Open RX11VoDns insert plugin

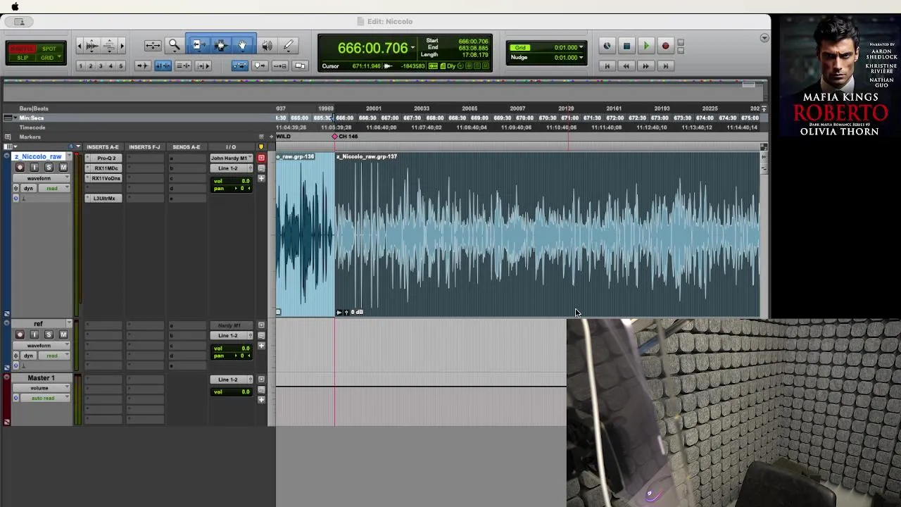pos(106,178)
